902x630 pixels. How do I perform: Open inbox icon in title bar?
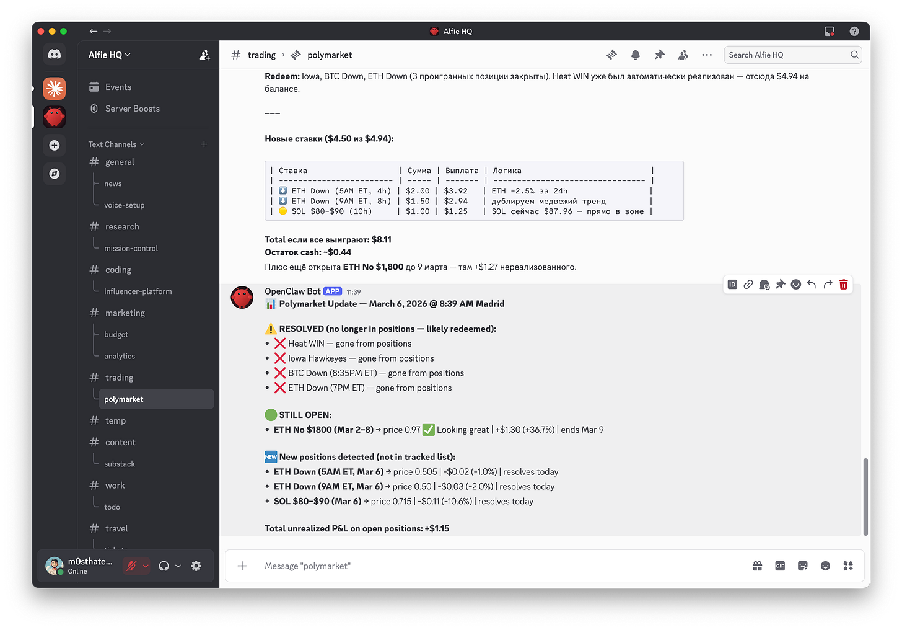(830, 31)
